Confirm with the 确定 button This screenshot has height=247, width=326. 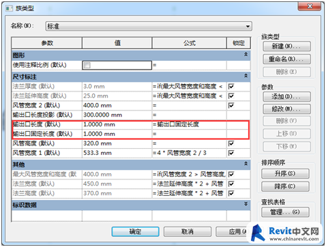click(x=135, y=232)
